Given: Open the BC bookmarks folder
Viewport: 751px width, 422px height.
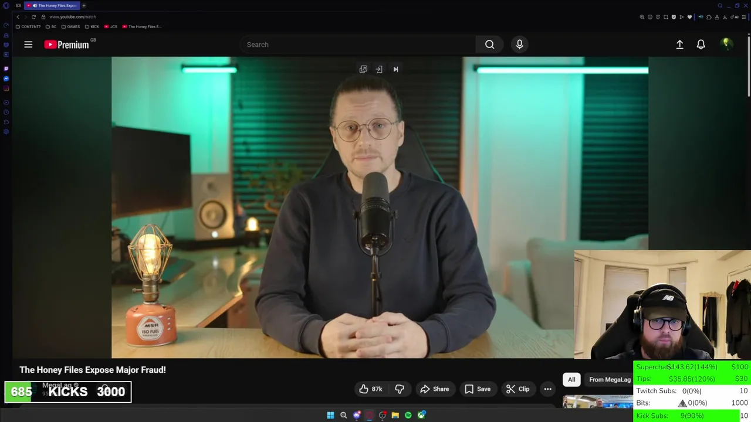Looking at the screenshot, I should pos(51,26).
